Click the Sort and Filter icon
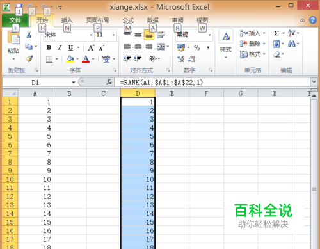Viewport: 320px width, 249px height. click(292, 33)
